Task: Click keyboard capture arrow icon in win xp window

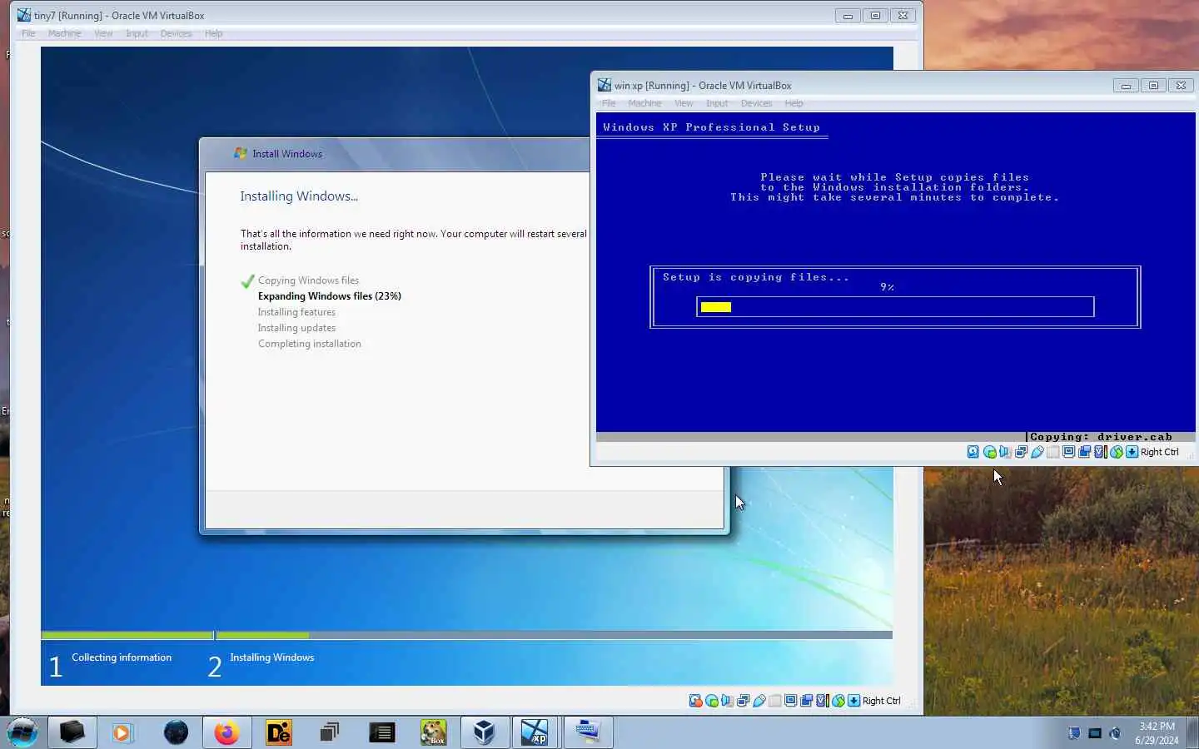Action: [x=1132, y=452]
